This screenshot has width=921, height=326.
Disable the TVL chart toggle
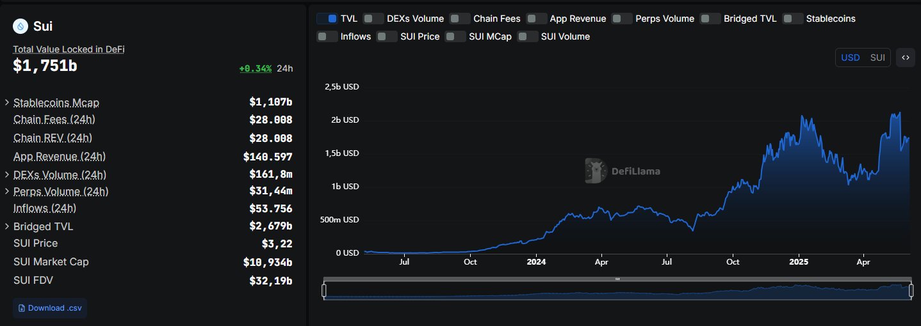point(327,19)
